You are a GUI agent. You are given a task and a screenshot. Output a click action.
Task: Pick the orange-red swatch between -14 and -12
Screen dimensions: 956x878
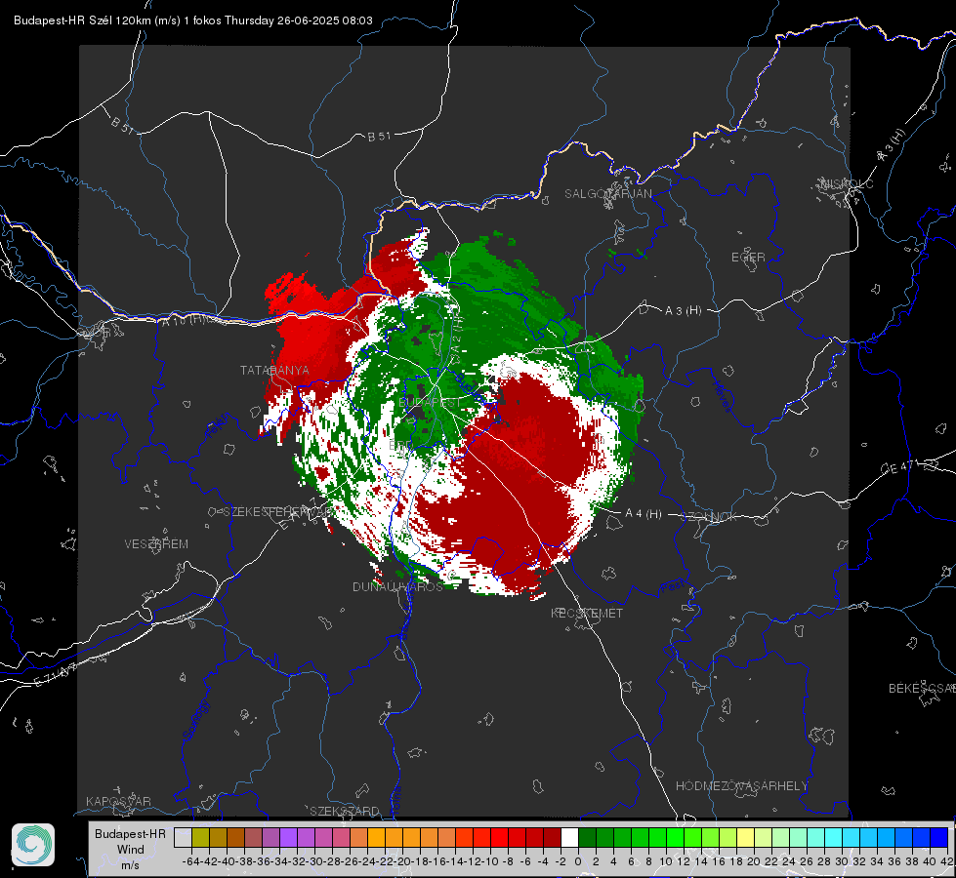click(x=464, y=837)
